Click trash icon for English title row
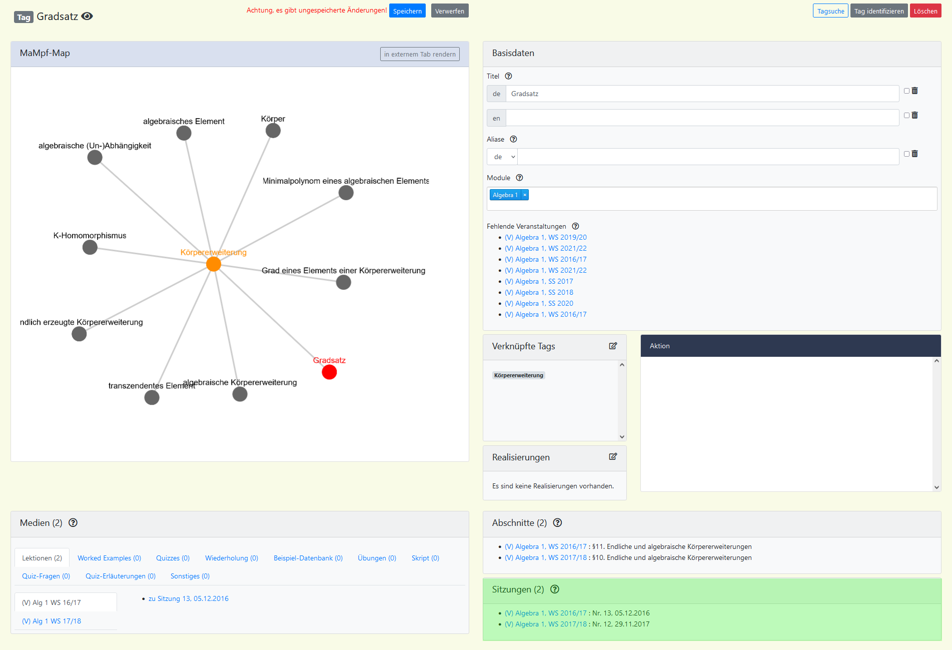Image resolution: width=952 pixels, height=650 pixels. (x=915, y=115)
